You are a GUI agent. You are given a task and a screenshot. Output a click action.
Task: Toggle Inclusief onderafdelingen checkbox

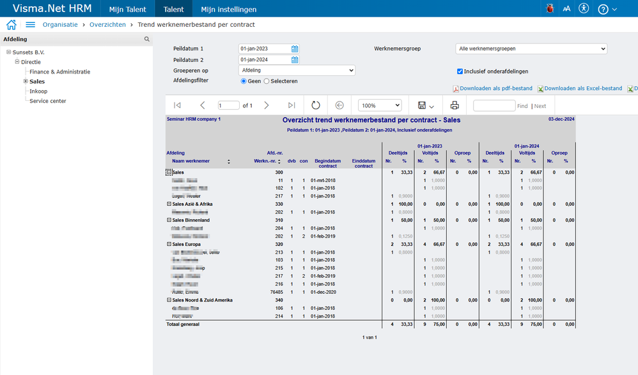coord(460,72)
